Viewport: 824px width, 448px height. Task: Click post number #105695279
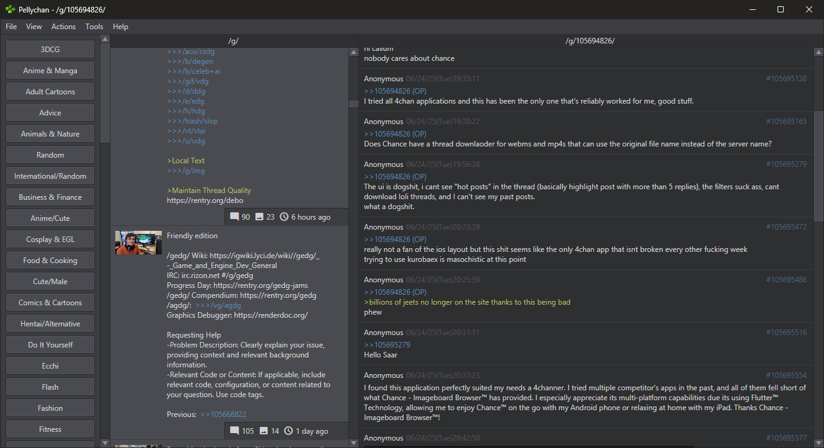click(786, 164)
